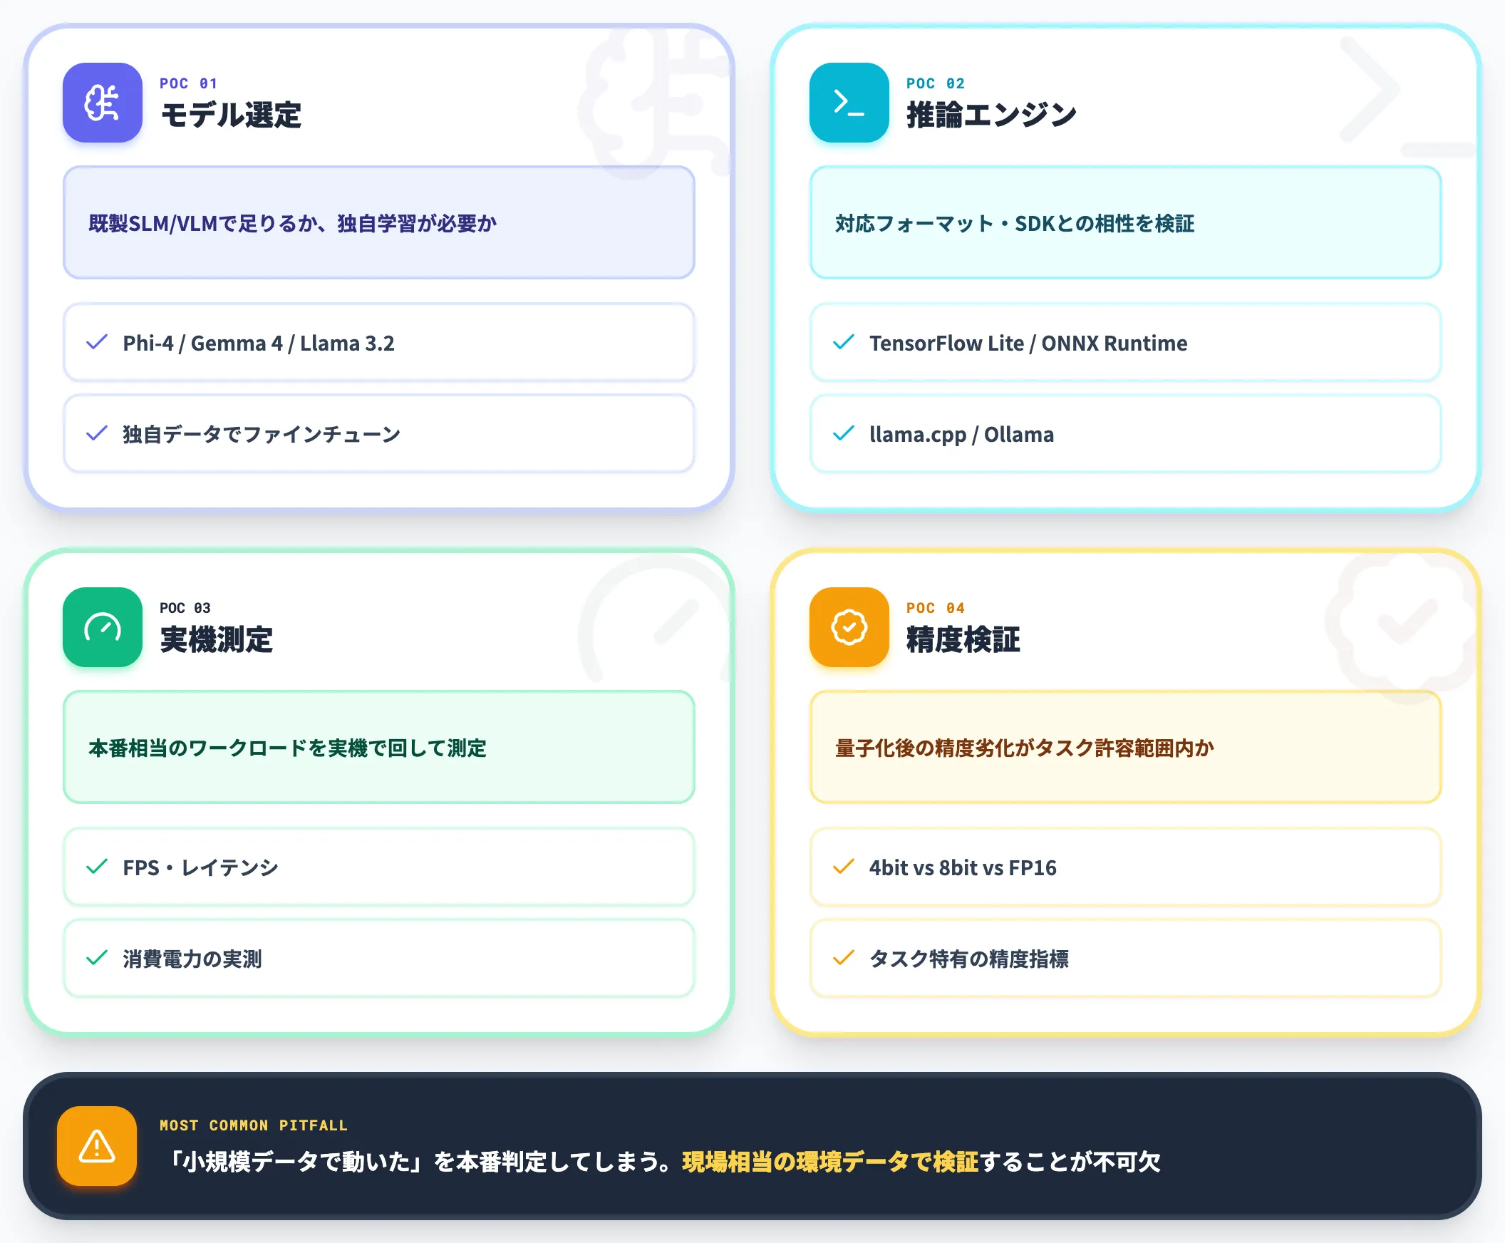Click the 4bit vs 8bit vs FP16 text
This screenshot has height=1243, width=1505.
pos(963,868)
